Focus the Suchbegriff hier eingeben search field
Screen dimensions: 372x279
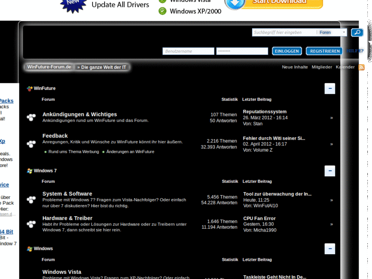pos(284,33)
